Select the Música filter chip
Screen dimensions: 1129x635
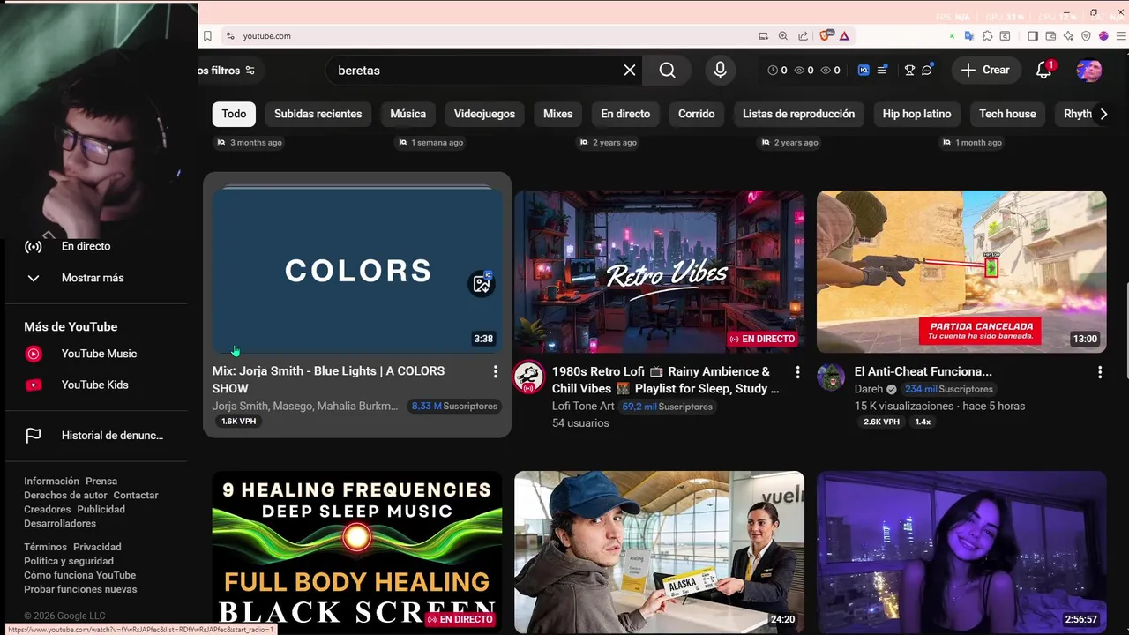[x=407, y=114]
